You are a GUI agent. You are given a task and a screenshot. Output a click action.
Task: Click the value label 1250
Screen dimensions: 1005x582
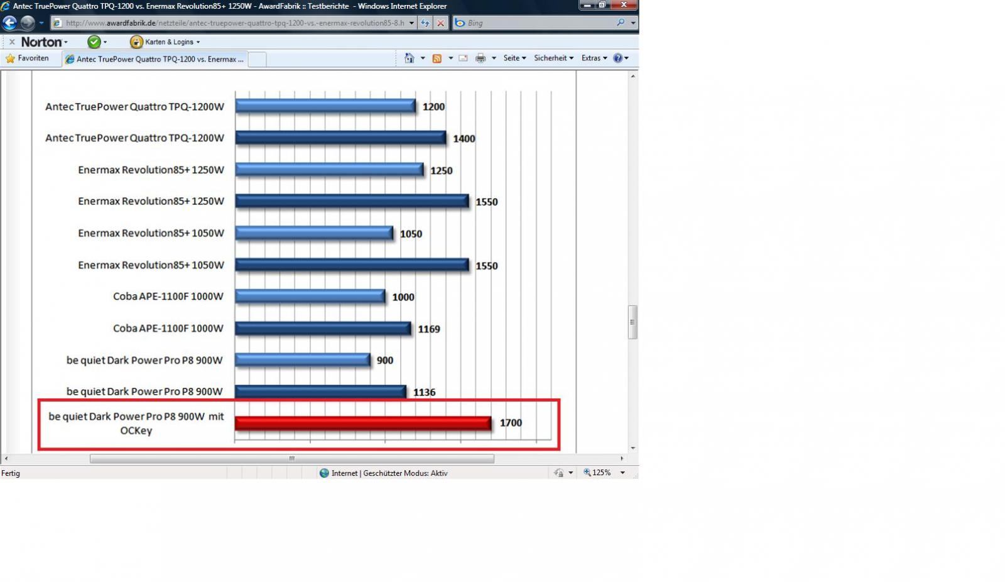pyautogui.click(x=442, y=170)
